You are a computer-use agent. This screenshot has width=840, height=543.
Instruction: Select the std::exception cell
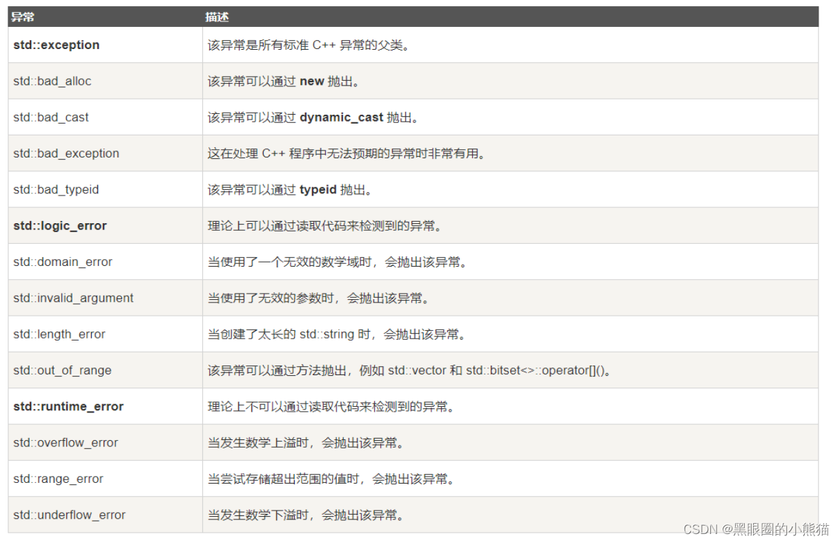[105, 45]
